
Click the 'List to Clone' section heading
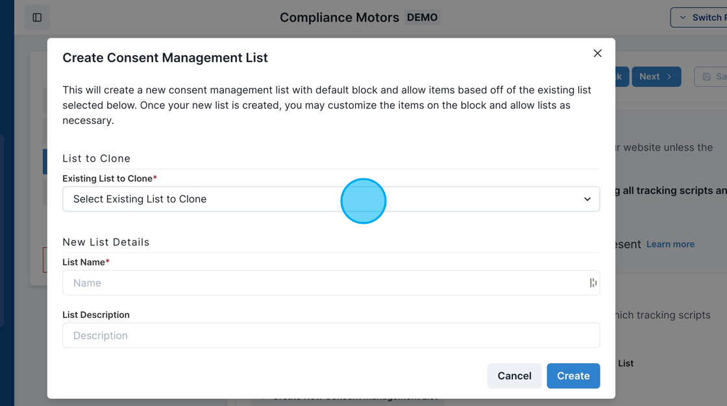[97, 158]
